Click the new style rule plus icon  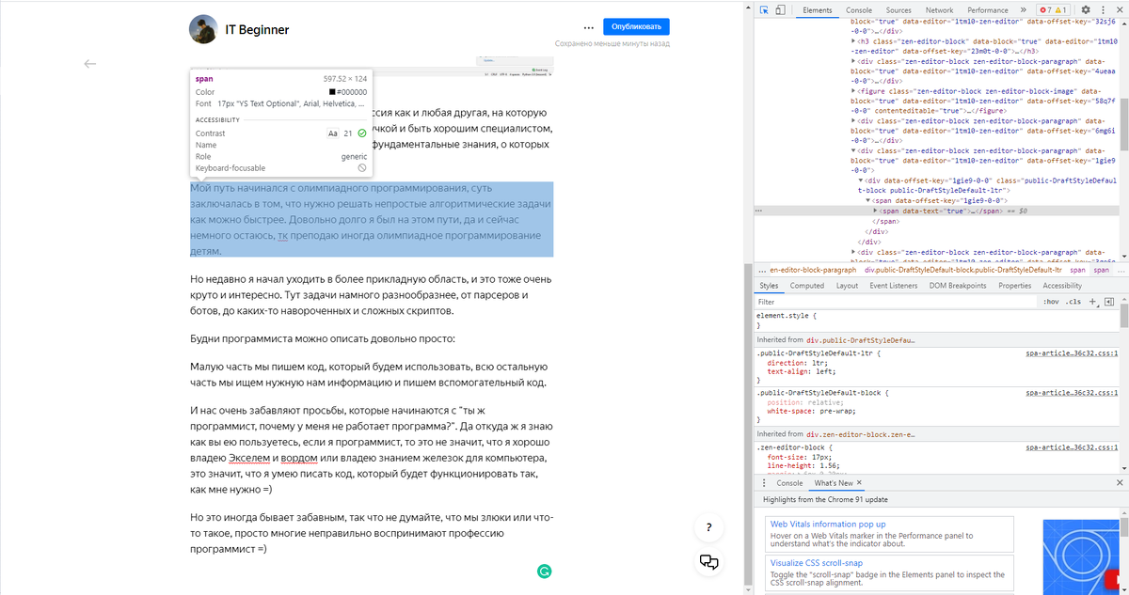(x=1092, y=302)
